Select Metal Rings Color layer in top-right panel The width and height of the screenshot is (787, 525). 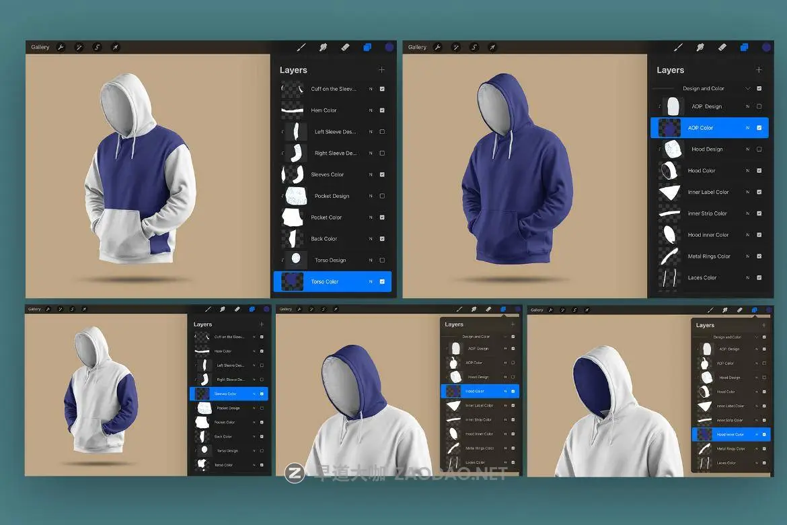click(709, 256)
